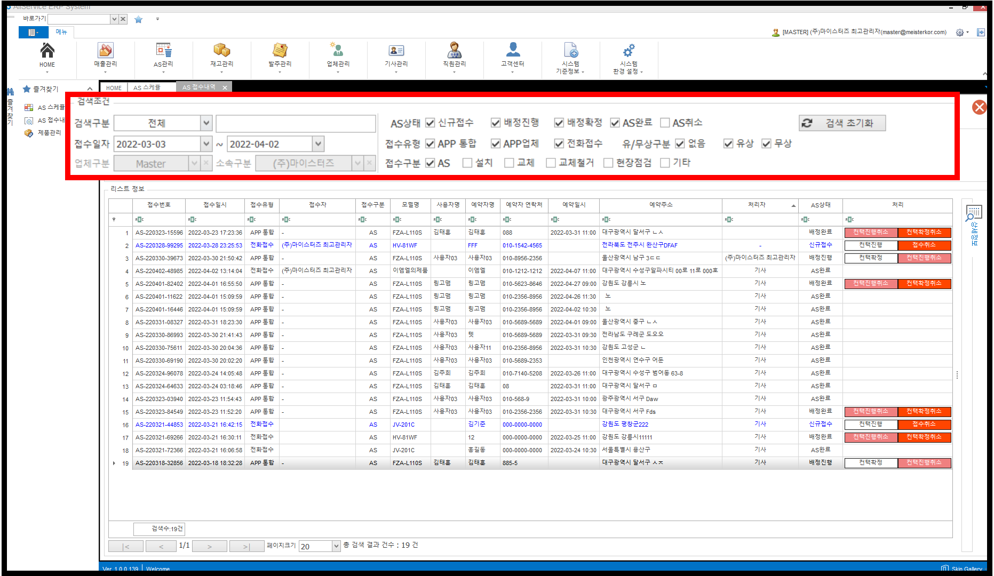This screenshot has height=576, width=994.
Task: Uncheck the AS완료 checkbox
Action: click(615, 123)
